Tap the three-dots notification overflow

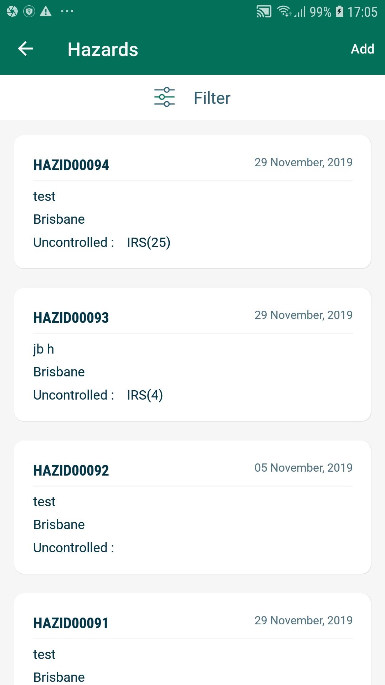(x=67, y=11)
